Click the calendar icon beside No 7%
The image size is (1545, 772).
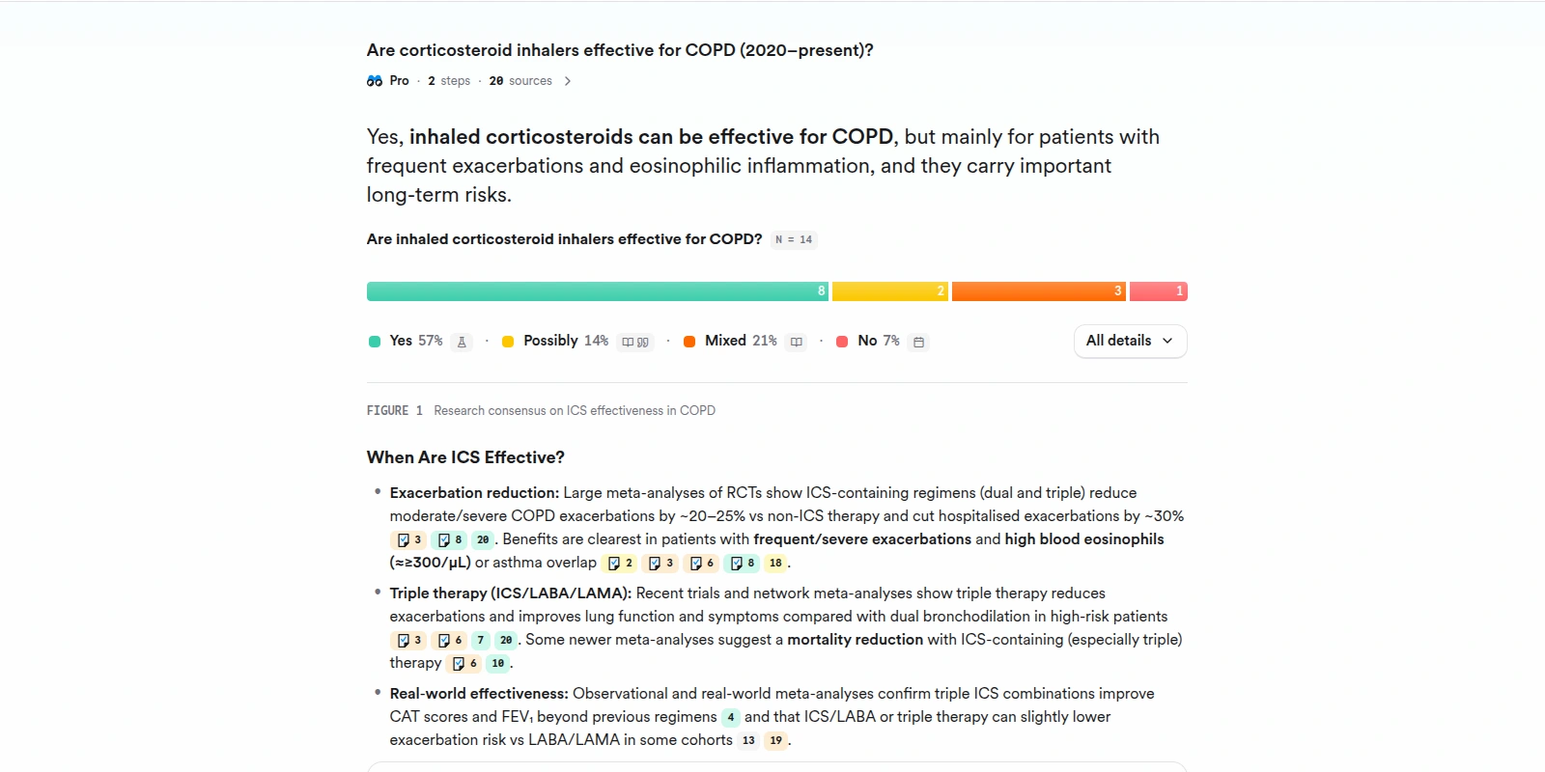[919, 342]
